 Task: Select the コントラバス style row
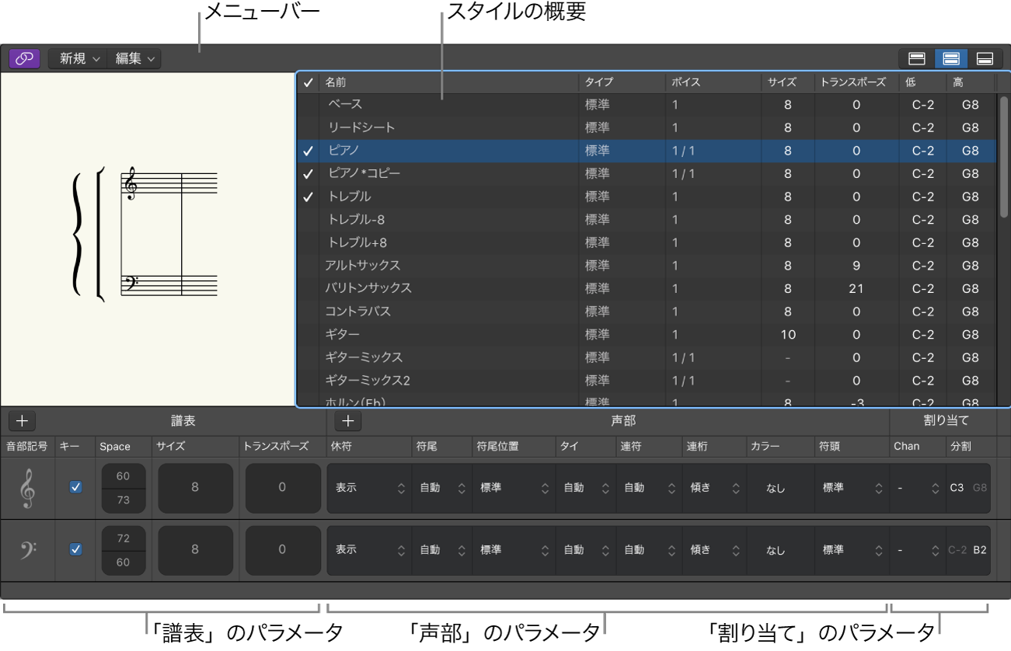tap(647, 312)
